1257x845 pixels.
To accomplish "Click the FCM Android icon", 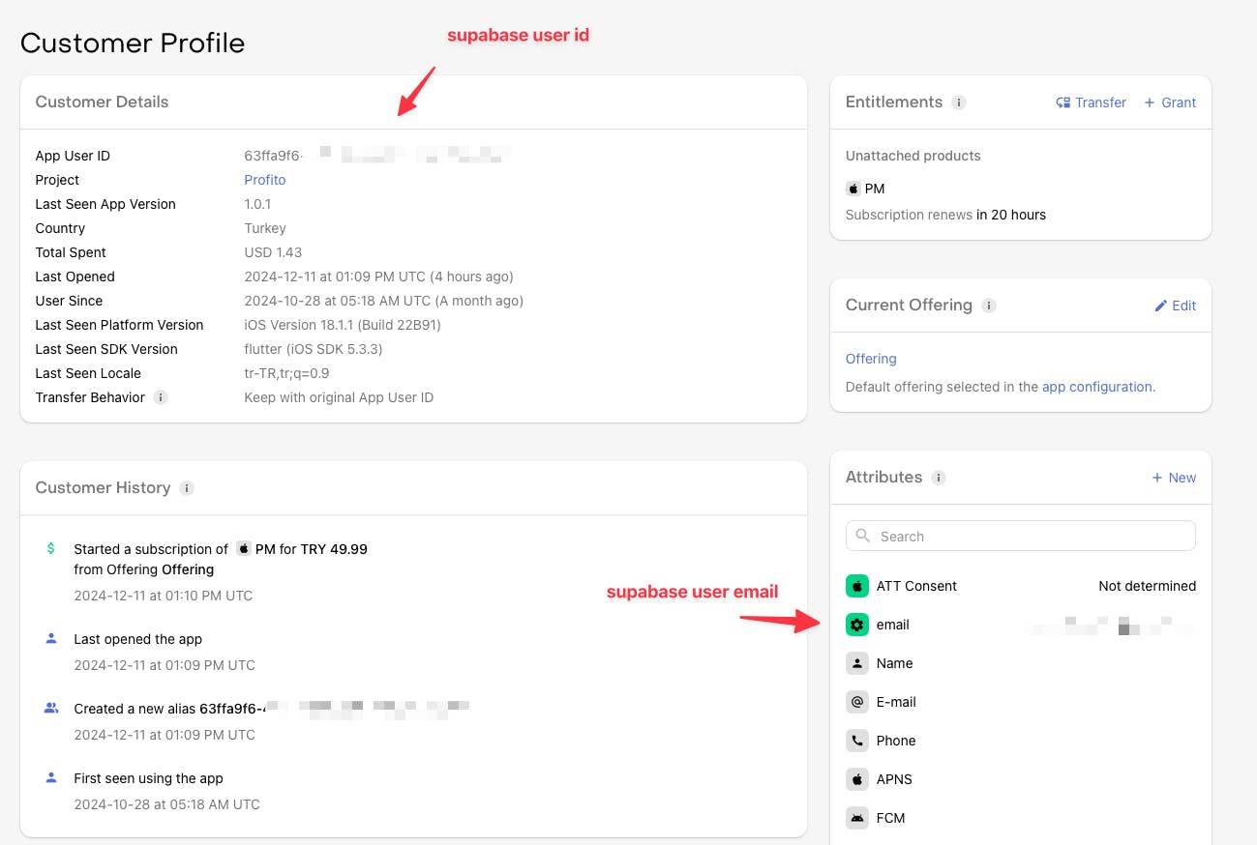I will click(856, 818).
